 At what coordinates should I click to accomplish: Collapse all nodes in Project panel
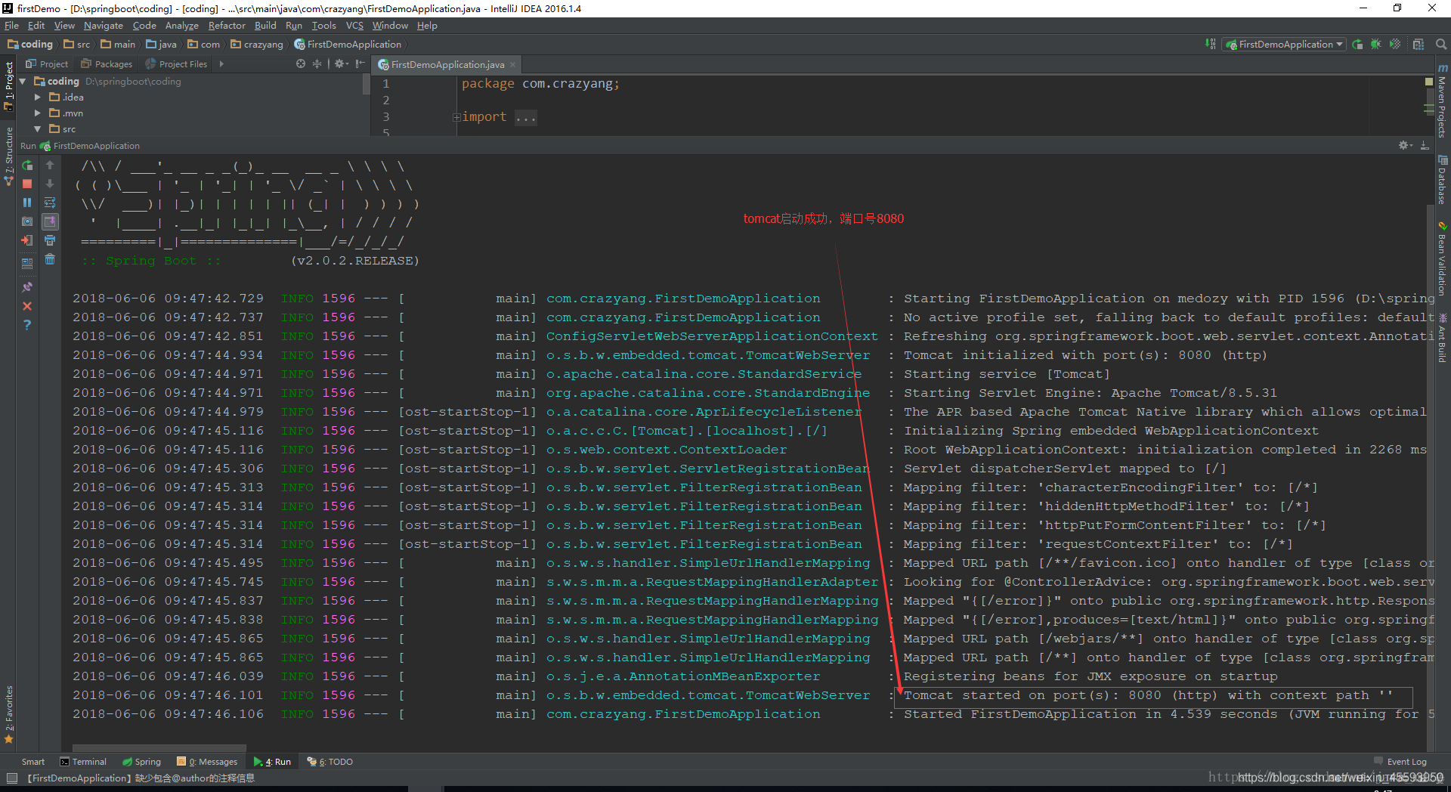pos(317,63)
